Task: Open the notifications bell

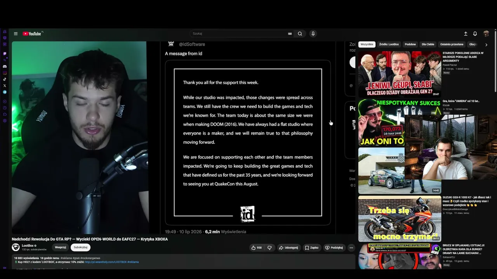Action: coord(475,34)
